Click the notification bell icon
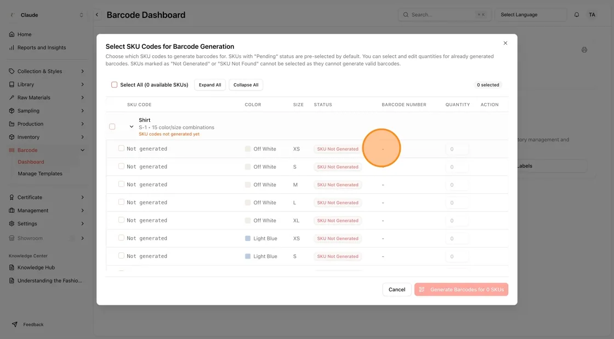The image size is (614, 339). pyautogui.click(x=576, y=15)
